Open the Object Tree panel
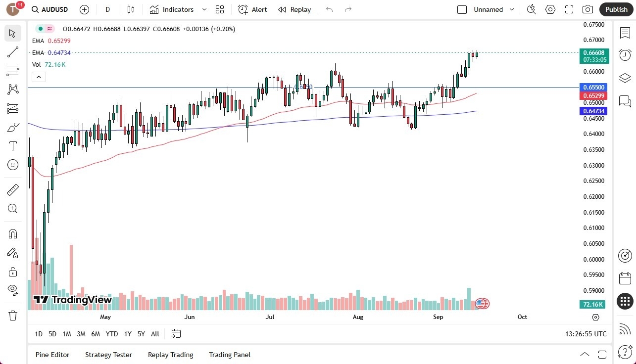The image size is (636, 364). (625, 78)
